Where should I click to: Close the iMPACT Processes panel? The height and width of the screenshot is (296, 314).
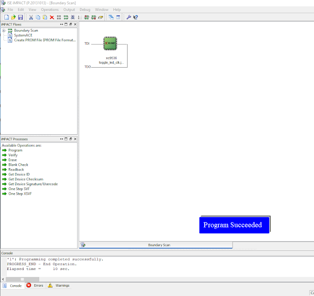(75, 139)
